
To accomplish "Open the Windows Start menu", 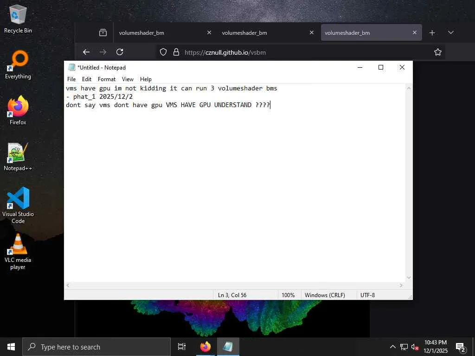I will click(11, 347).
